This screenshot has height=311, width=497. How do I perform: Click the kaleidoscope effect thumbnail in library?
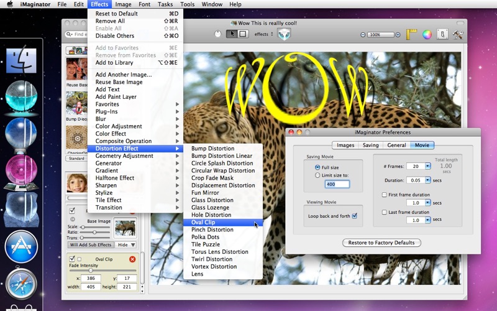(76, 137)
